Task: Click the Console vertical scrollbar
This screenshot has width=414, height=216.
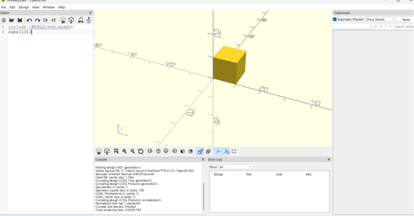Action: click(203, 196)
